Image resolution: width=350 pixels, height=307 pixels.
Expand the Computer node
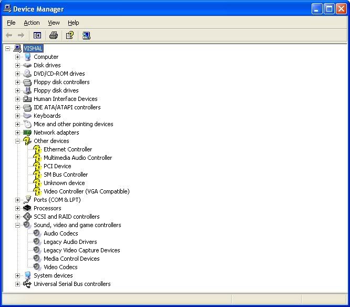(x=18, y=57)
